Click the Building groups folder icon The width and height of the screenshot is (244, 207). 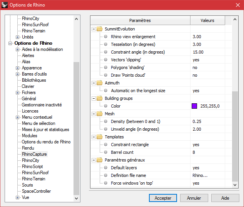pos(100,98)
